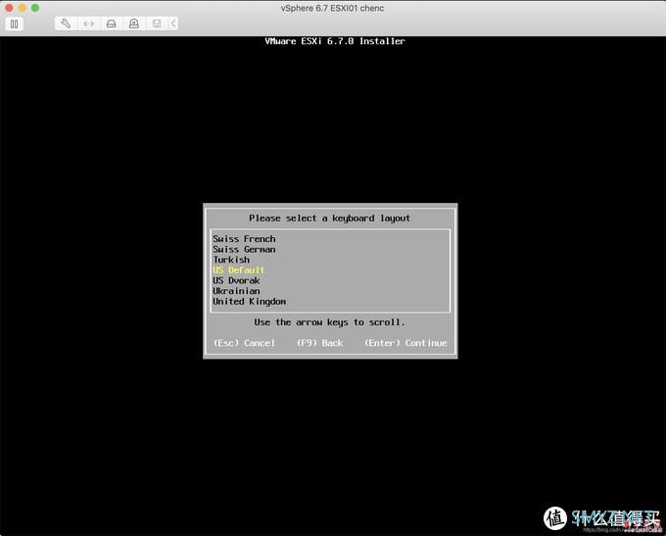Click the floppy disk device icon
The height and width of the screenshot is (536, 666).
point(157,24)
